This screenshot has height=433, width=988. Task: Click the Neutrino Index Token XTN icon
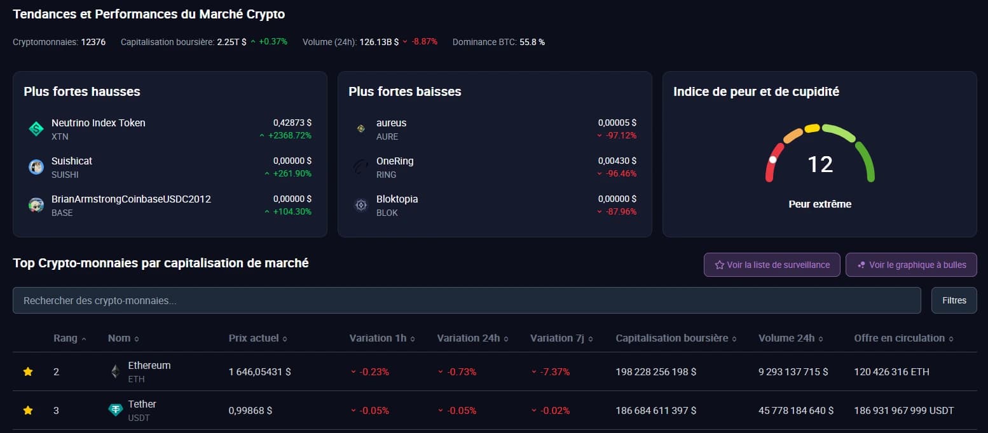[36, 129]
